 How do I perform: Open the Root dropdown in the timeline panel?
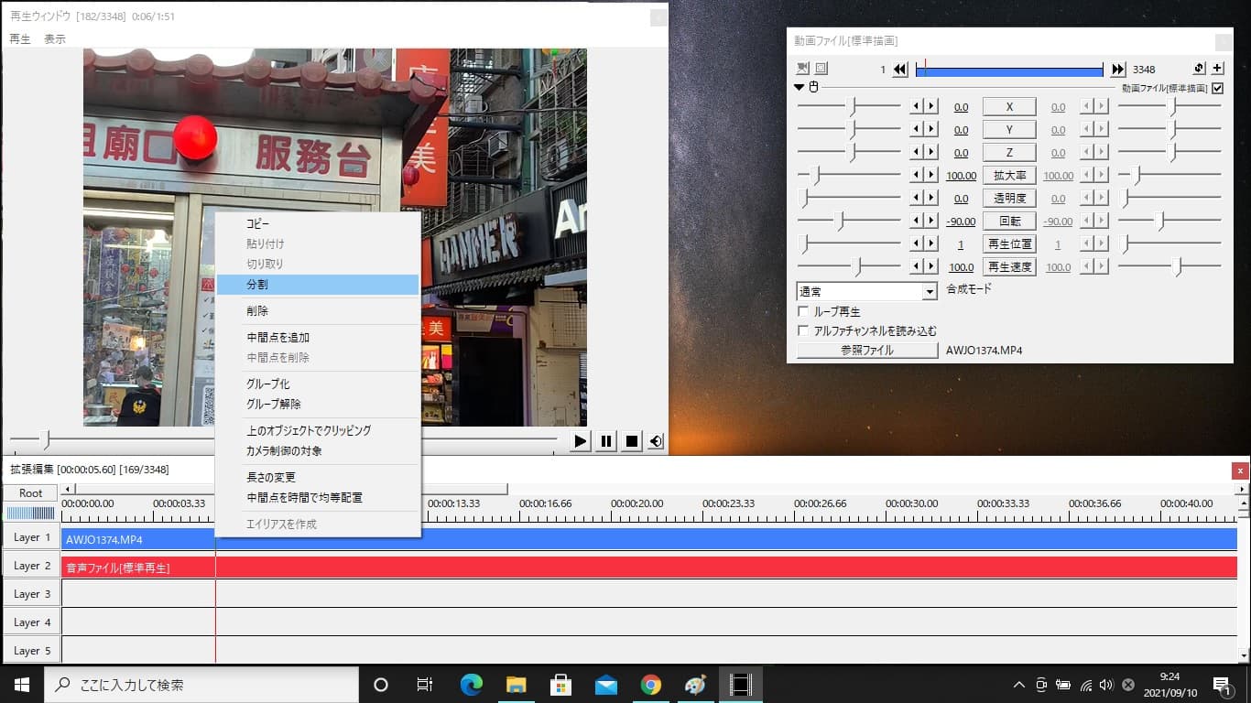point(30,492)
